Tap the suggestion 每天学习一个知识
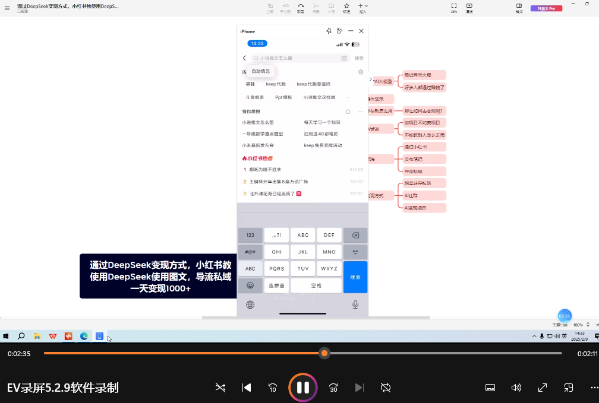 coord(322,122)
